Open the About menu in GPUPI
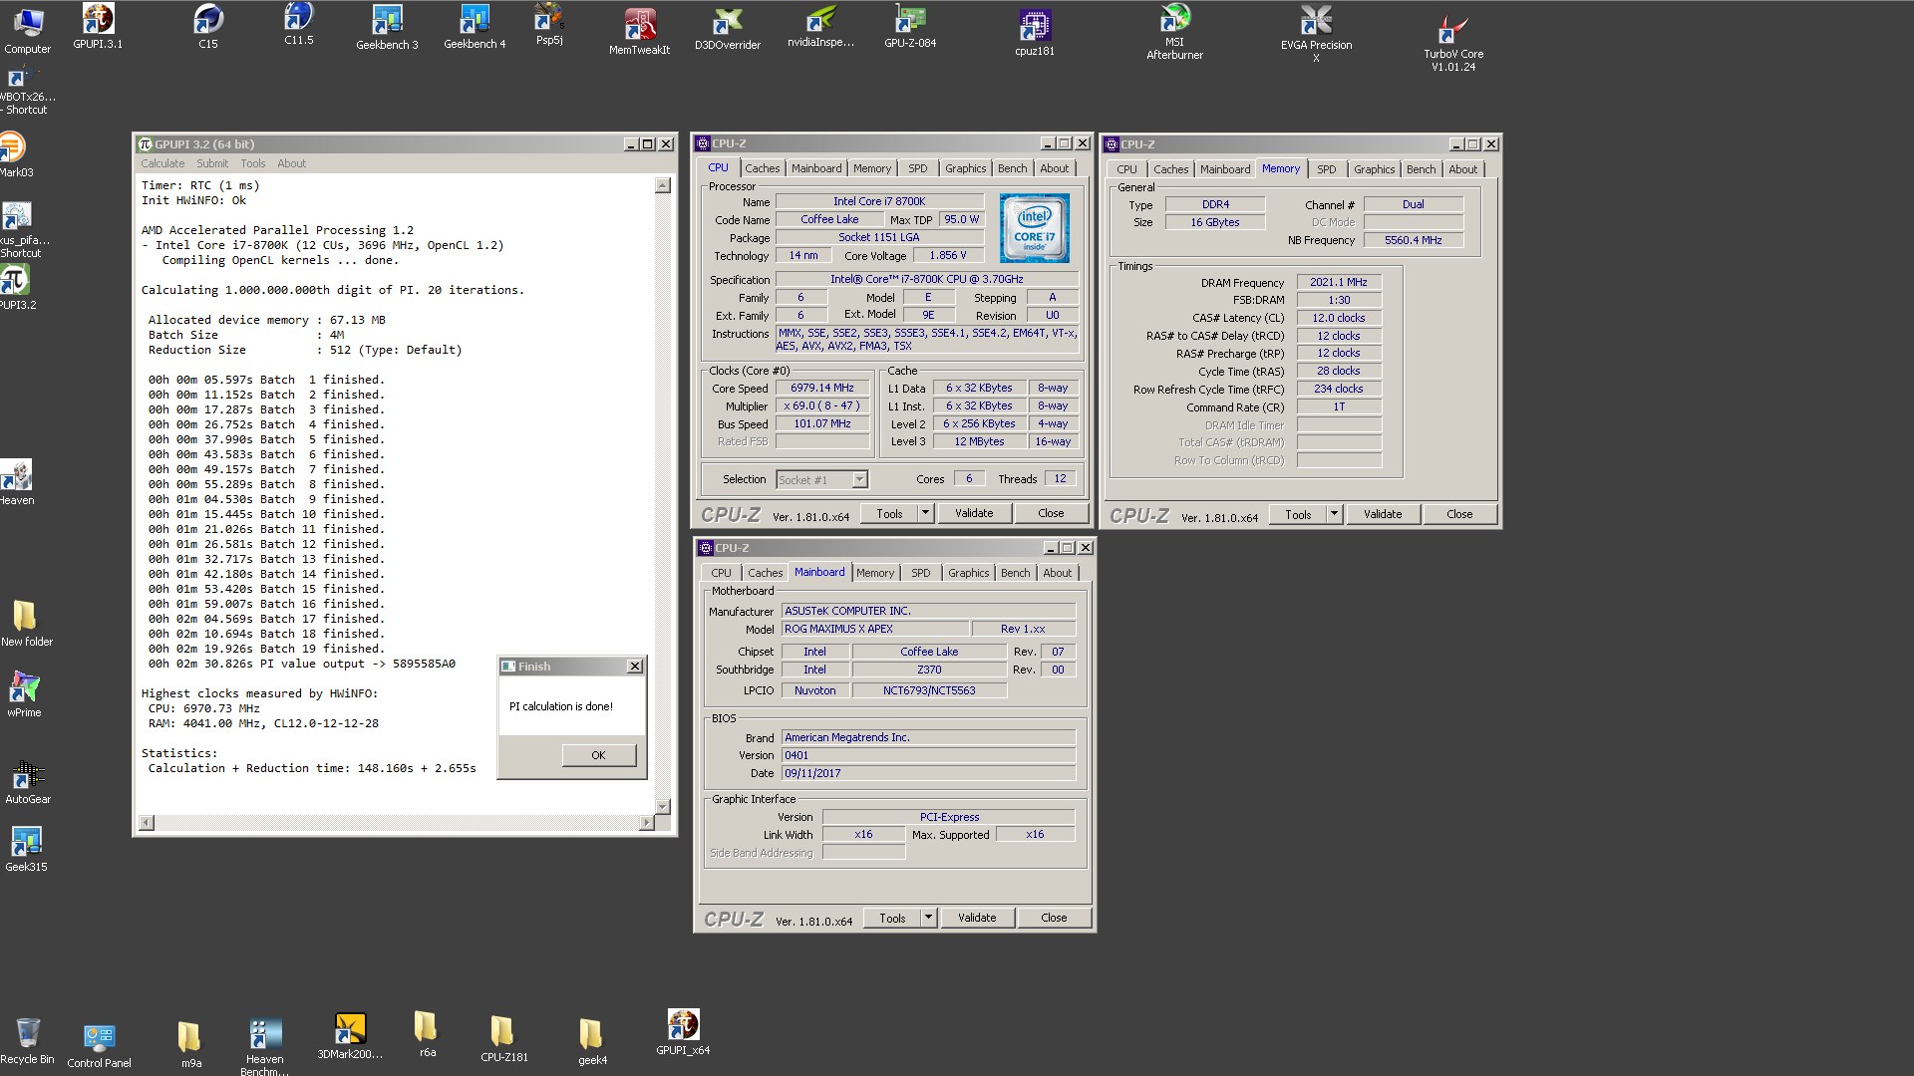 click(291, 163)
